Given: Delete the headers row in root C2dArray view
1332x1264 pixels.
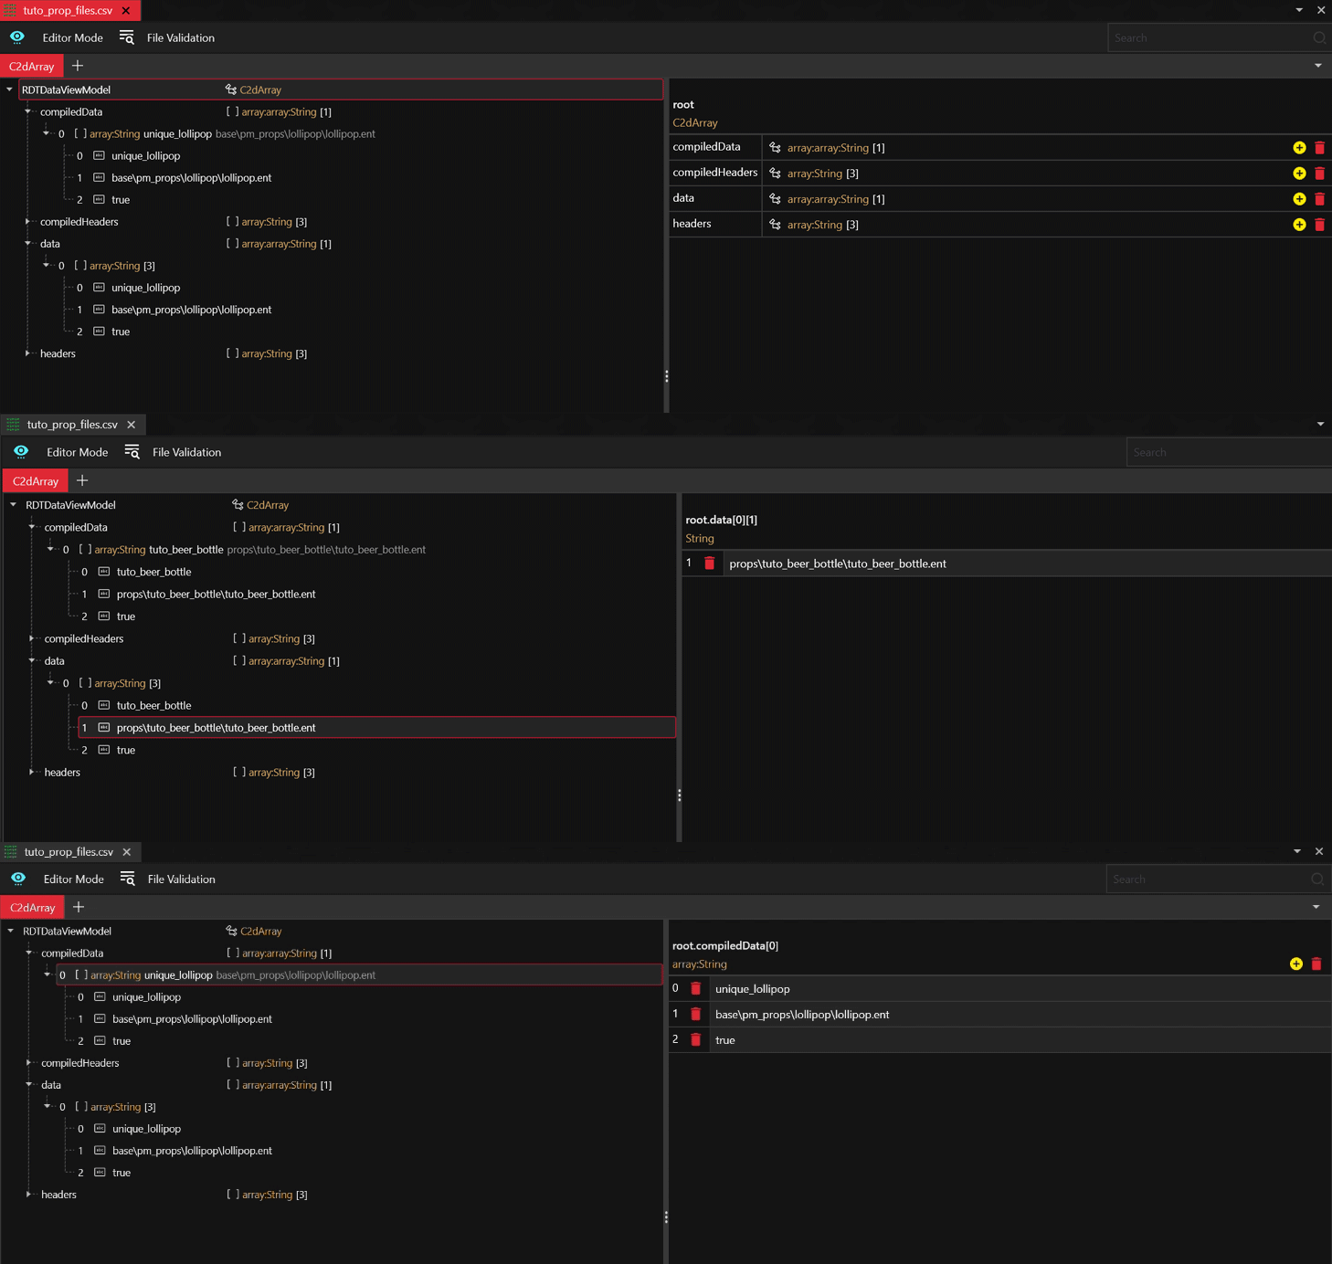Looking at the screenshot, I should (x=1319, y=225).
